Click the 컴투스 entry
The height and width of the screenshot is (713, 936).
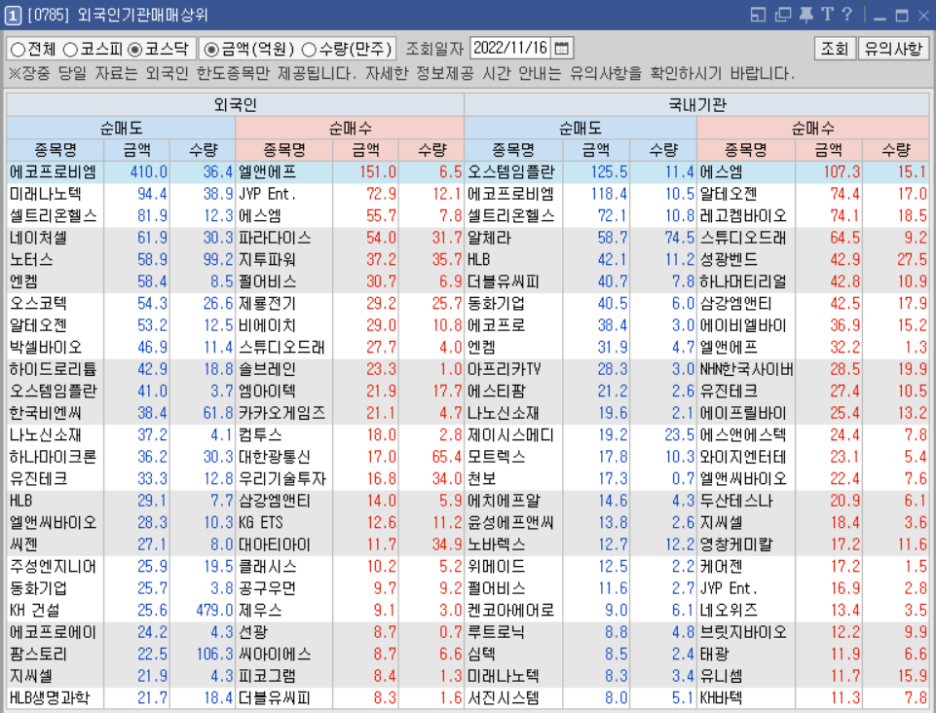[260, 434]
